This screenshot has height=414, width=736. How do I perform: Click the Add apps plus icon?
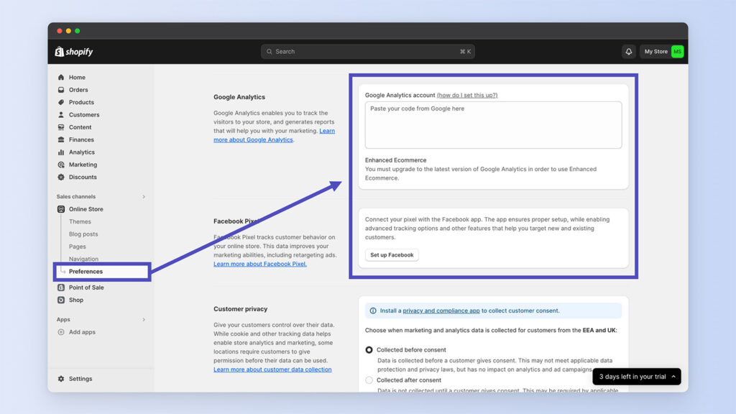61,332
